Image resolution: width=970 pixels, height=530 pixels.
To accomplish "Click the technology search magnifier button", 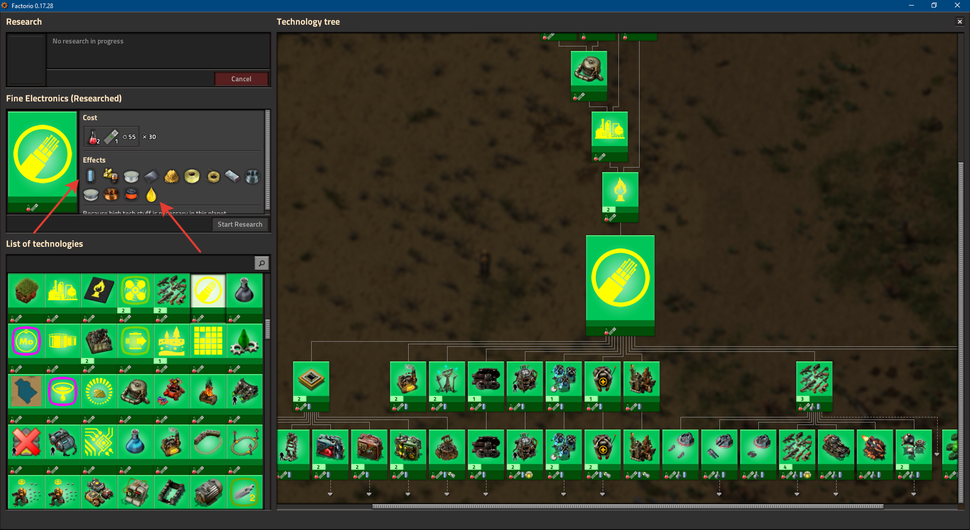I will (261, 263).
